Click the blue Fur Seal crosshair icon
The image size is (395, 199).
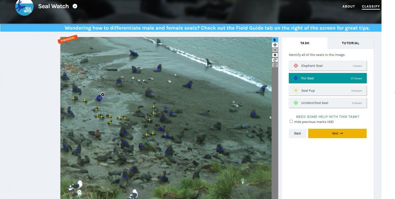(x=296, y=78)
